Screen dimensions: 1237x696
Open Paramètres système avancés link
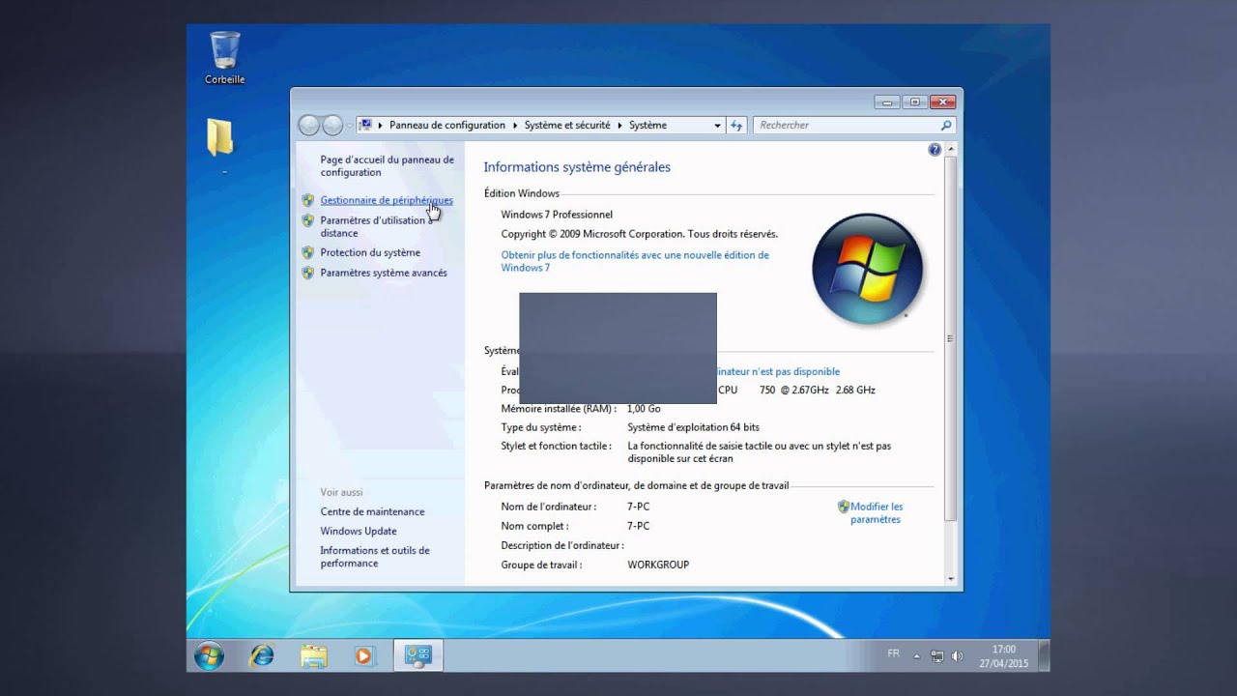click(384, 273)
